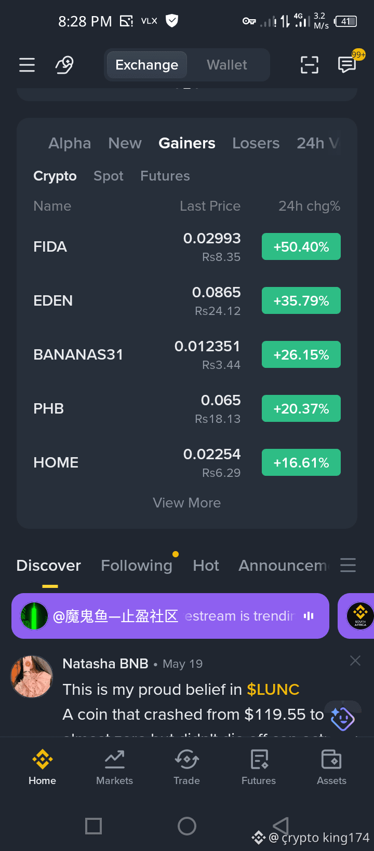Screen dimensions: 374x851
Task: Open Futures icon in bottom navigation
Action: (x=259, y=760)
